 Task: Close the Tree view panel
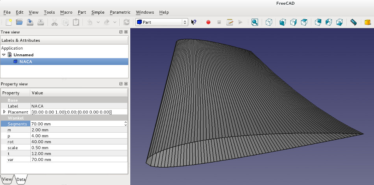click(x=126, y=32)
